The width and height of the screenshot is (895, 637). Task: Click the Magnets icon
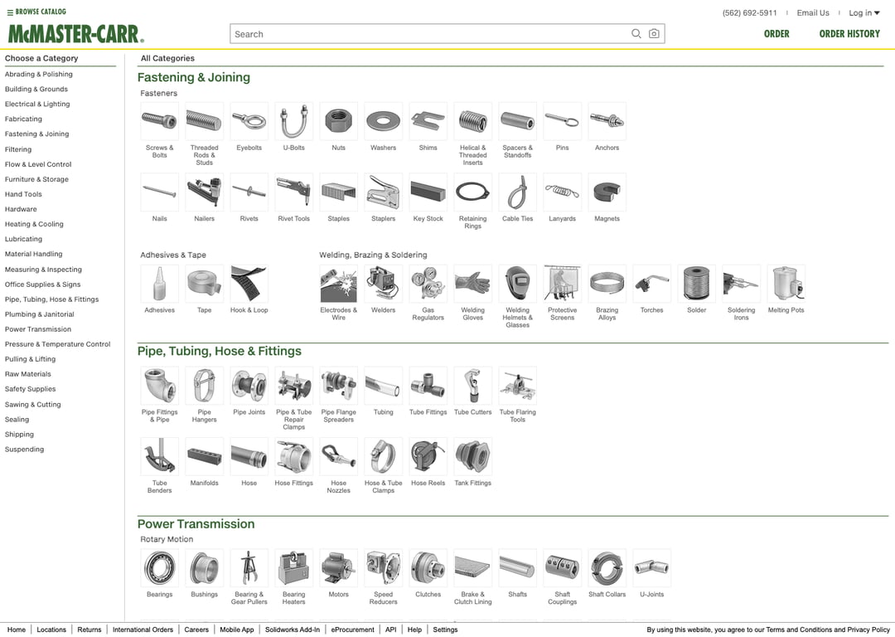pos(607,192)
